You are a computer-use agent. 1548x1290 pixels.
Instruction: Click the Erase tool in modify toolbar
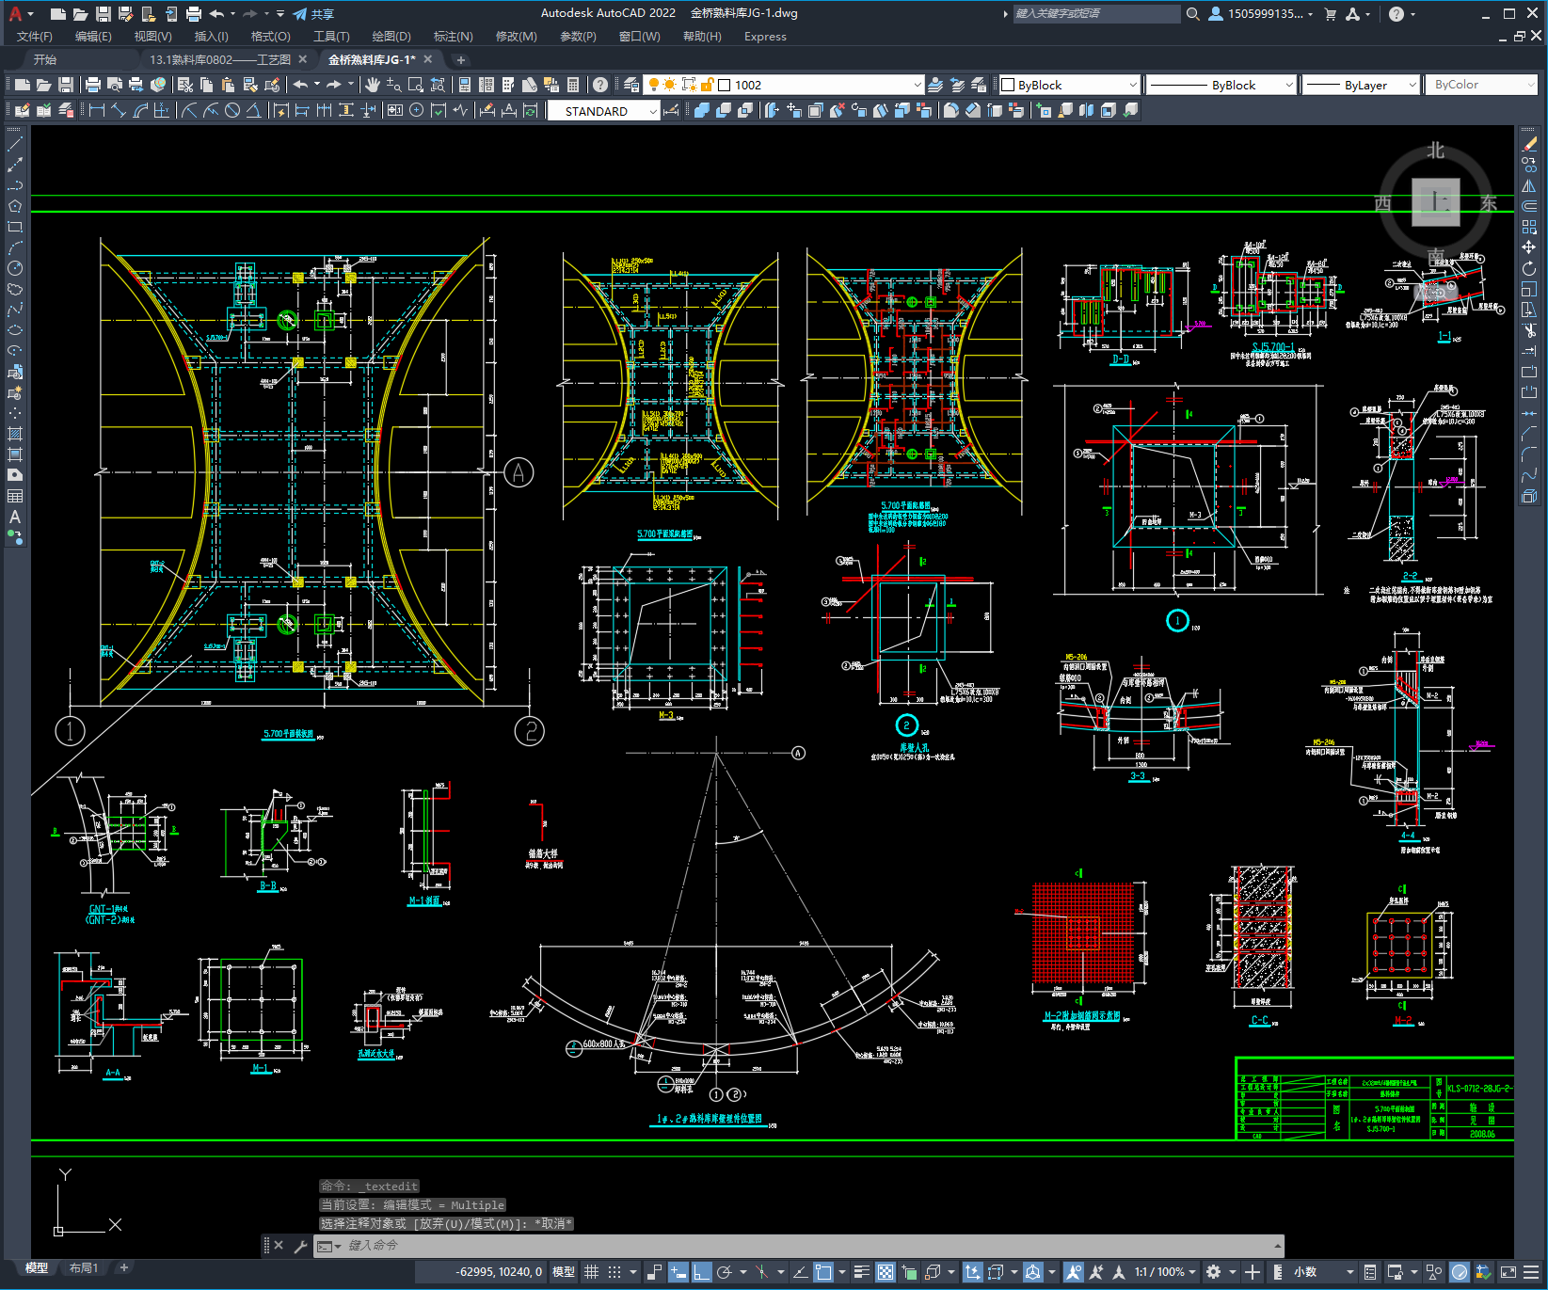click(x=1529, y=144)
